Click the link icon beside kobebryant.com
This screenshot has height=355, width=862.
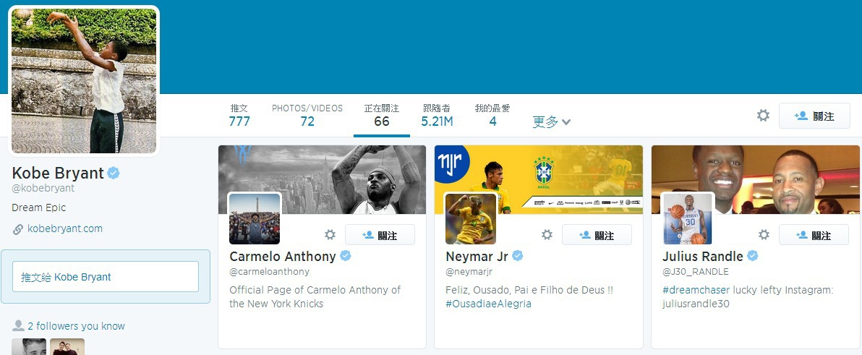(x=17, y=229)
